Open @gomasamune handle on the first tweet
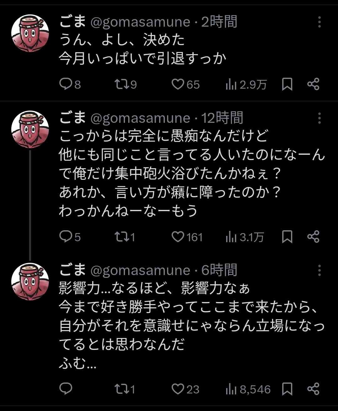 click(x=140, y=22)
